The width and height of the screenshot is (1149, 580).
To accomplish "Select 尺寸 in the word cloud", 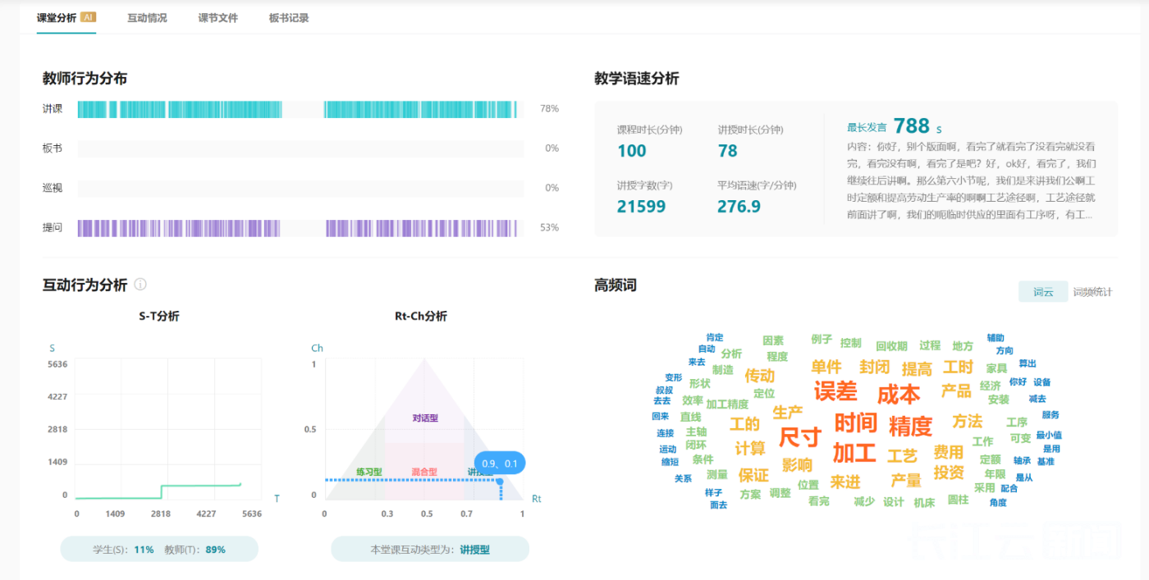I will tap(799, 437).
